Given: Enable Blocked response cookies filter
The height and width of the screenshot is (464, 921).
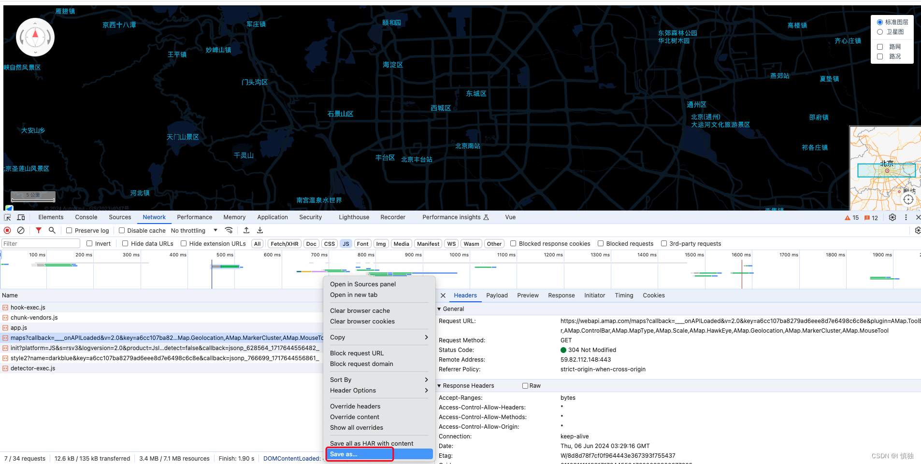Looking at the screenshot, I should pyautogui.click(x=513, y=243).
